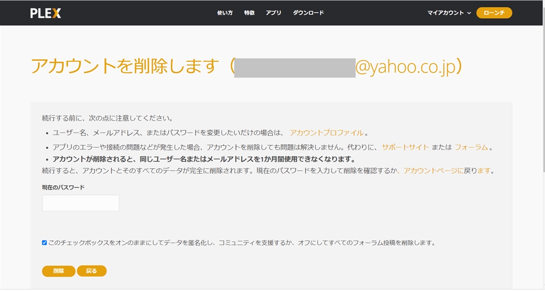
Task: Uncheck the data anonymization checkbox
Action: point(45,243)
